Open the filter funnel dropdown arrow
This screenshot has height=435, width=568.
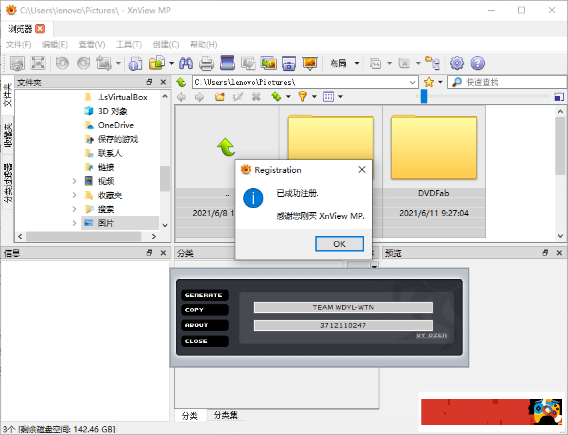tap(315, 97)
